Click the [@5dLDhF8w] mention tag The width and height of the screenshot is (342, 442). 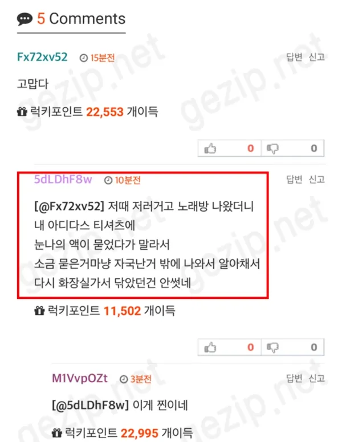[x=90, y=405]
